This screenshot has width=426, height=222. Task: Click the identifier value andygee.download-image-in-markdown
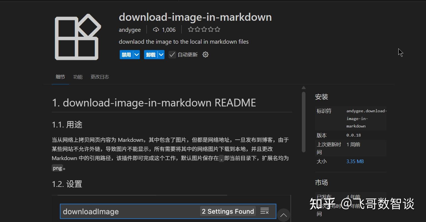tap(367, 118)
